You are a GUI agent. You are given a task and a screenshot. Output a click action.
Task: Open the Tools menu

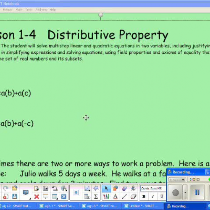point(29,10)
